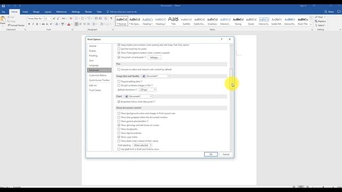The height and width of the screenshot is (192, 342).
Task: Enable 'Show text boundaries' checkbox
Action: click(119, 133)
